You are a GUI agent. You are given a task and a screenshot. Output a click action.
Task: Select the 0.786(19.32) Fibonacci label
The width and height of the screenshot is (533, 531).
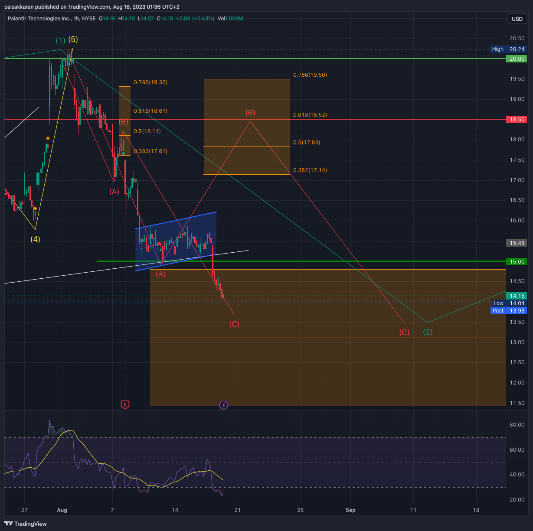coord(150,82)
